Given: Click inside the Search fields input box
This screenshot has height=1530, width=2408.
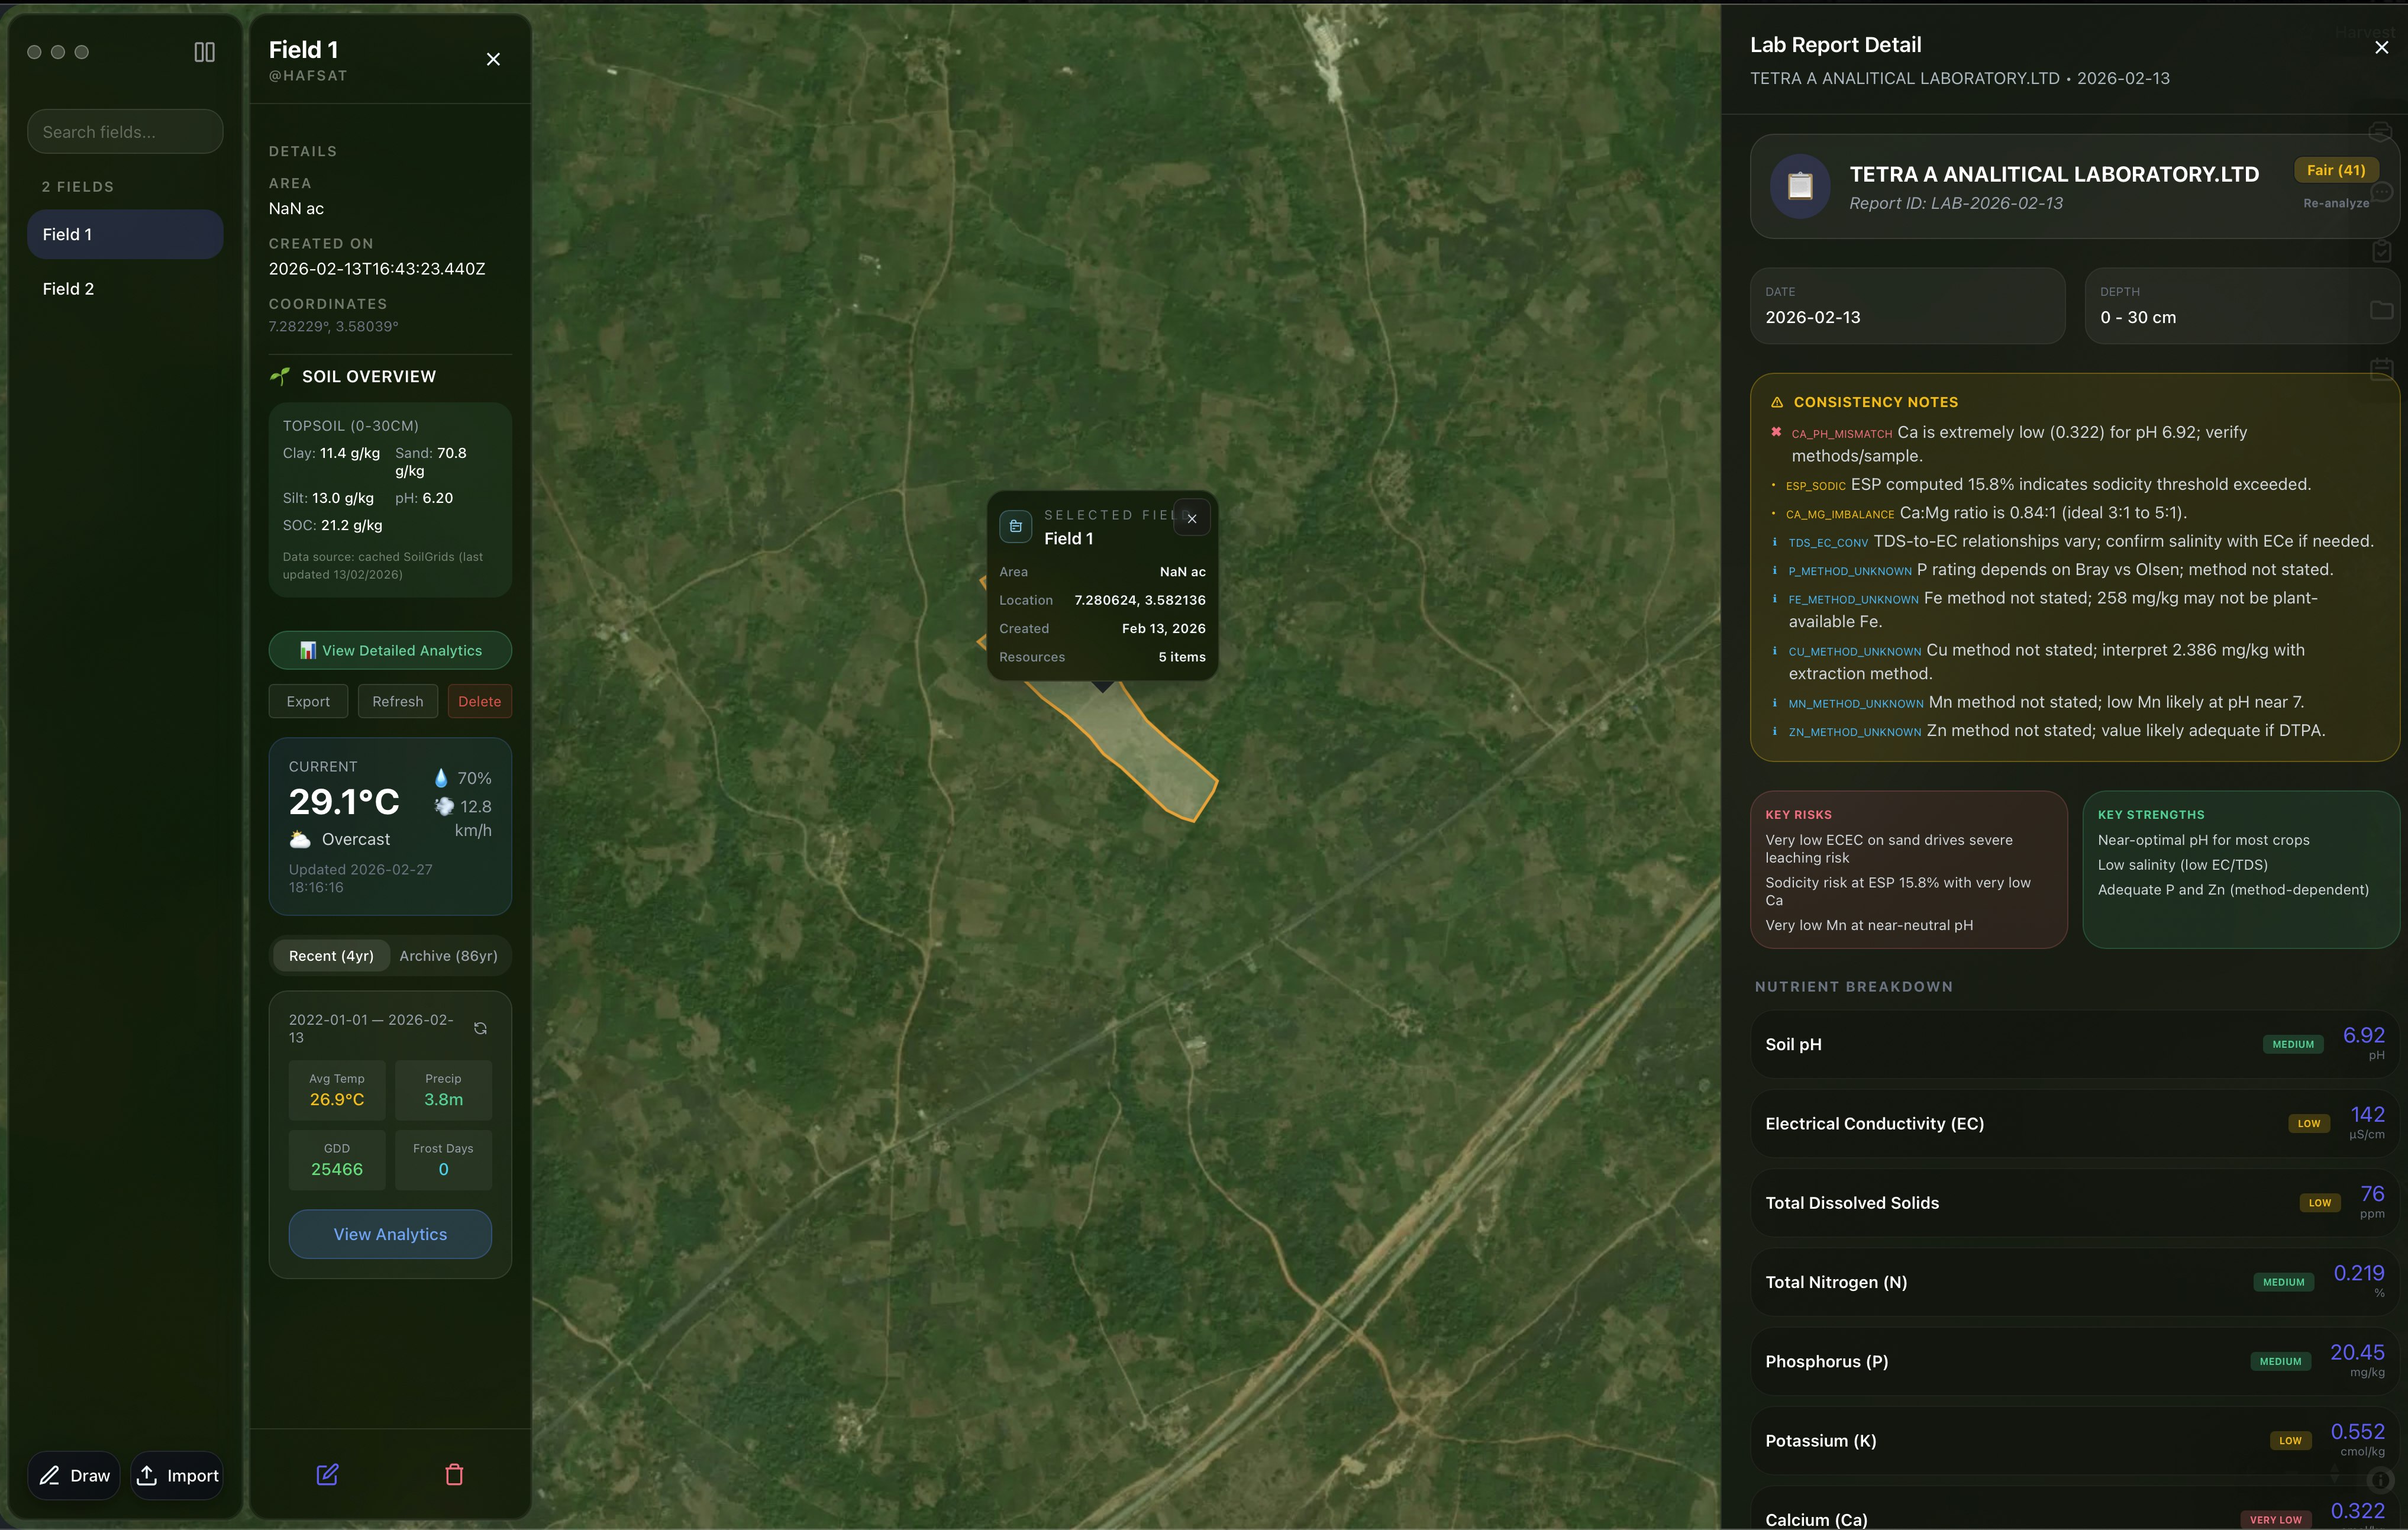Looking at the screenshot, I should pyautogui.click(x=124, y=131).
